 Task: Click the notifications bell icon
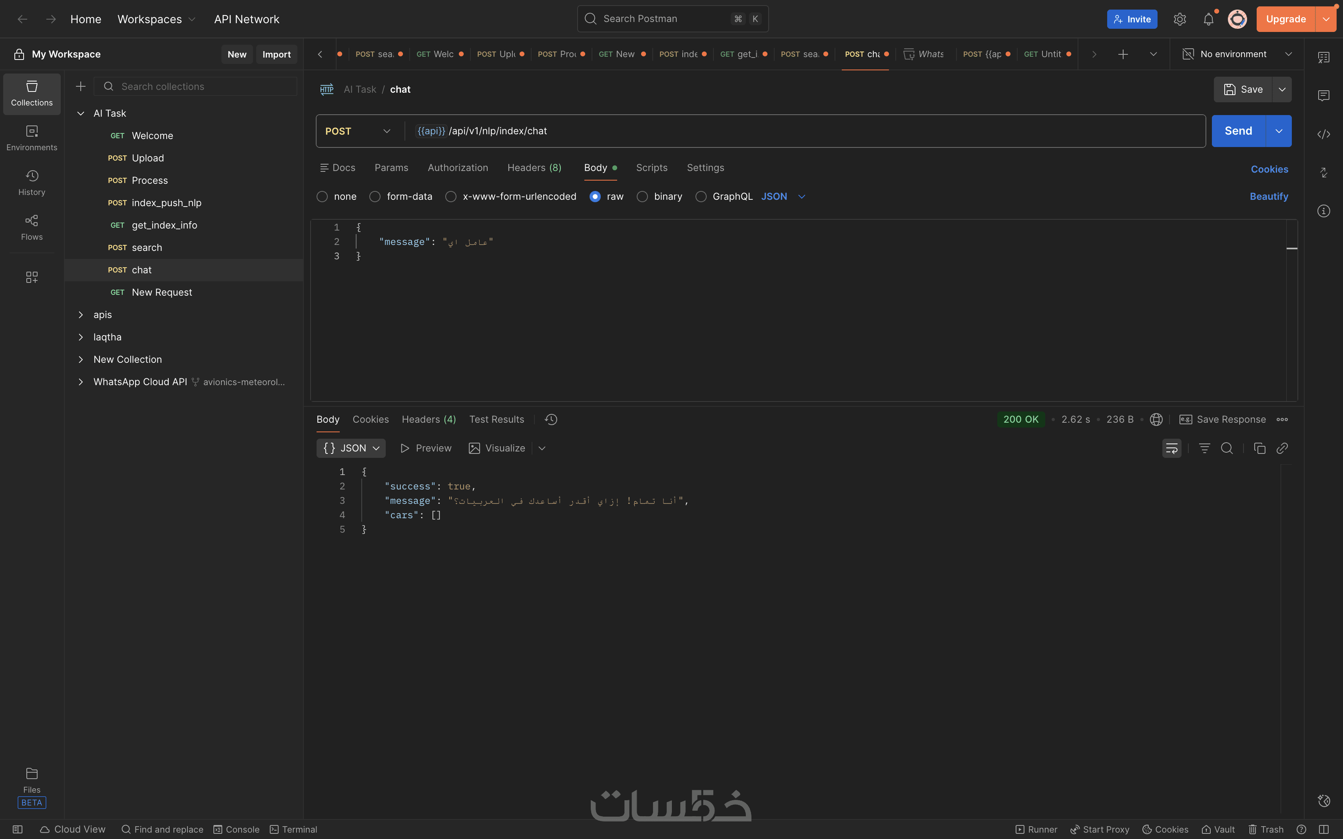click(x=1208, y=20)
